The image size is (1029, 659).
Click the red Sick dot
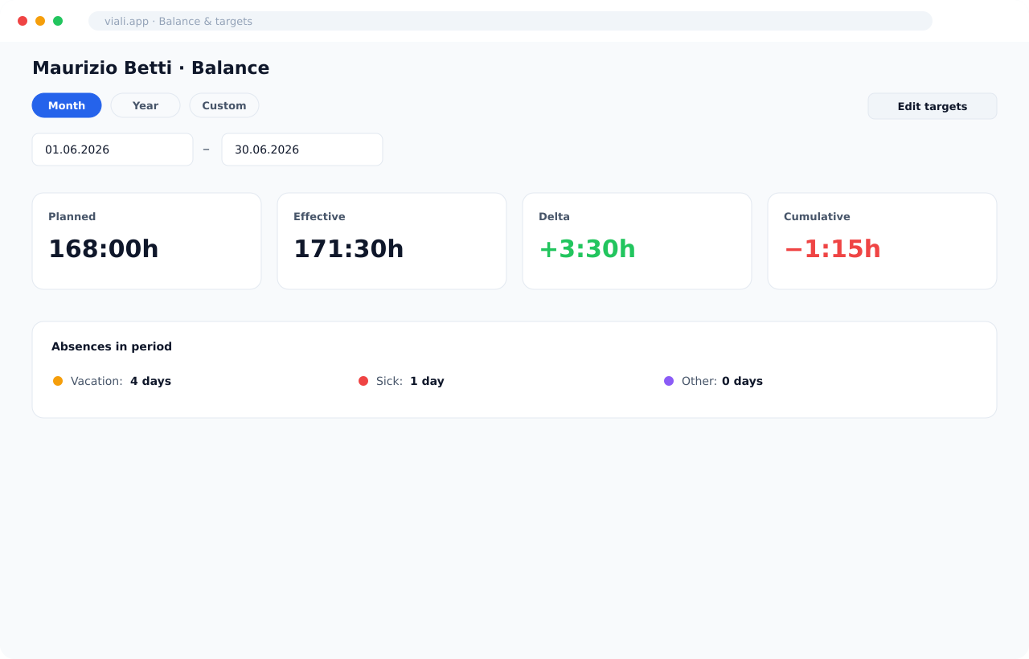click(x=363, y=381)
